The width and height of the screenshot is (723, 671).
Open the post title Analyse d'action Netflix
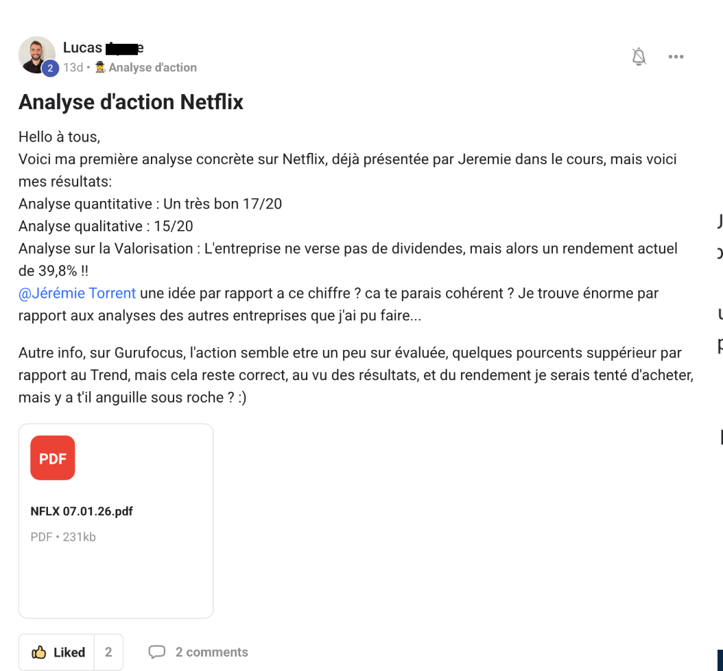tap(131, 102)
